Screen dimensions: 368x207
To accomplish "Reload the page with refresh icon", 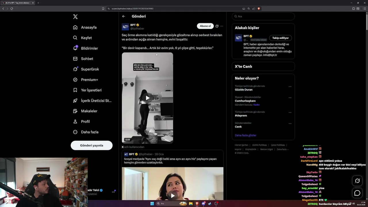I will coord(12,9).
